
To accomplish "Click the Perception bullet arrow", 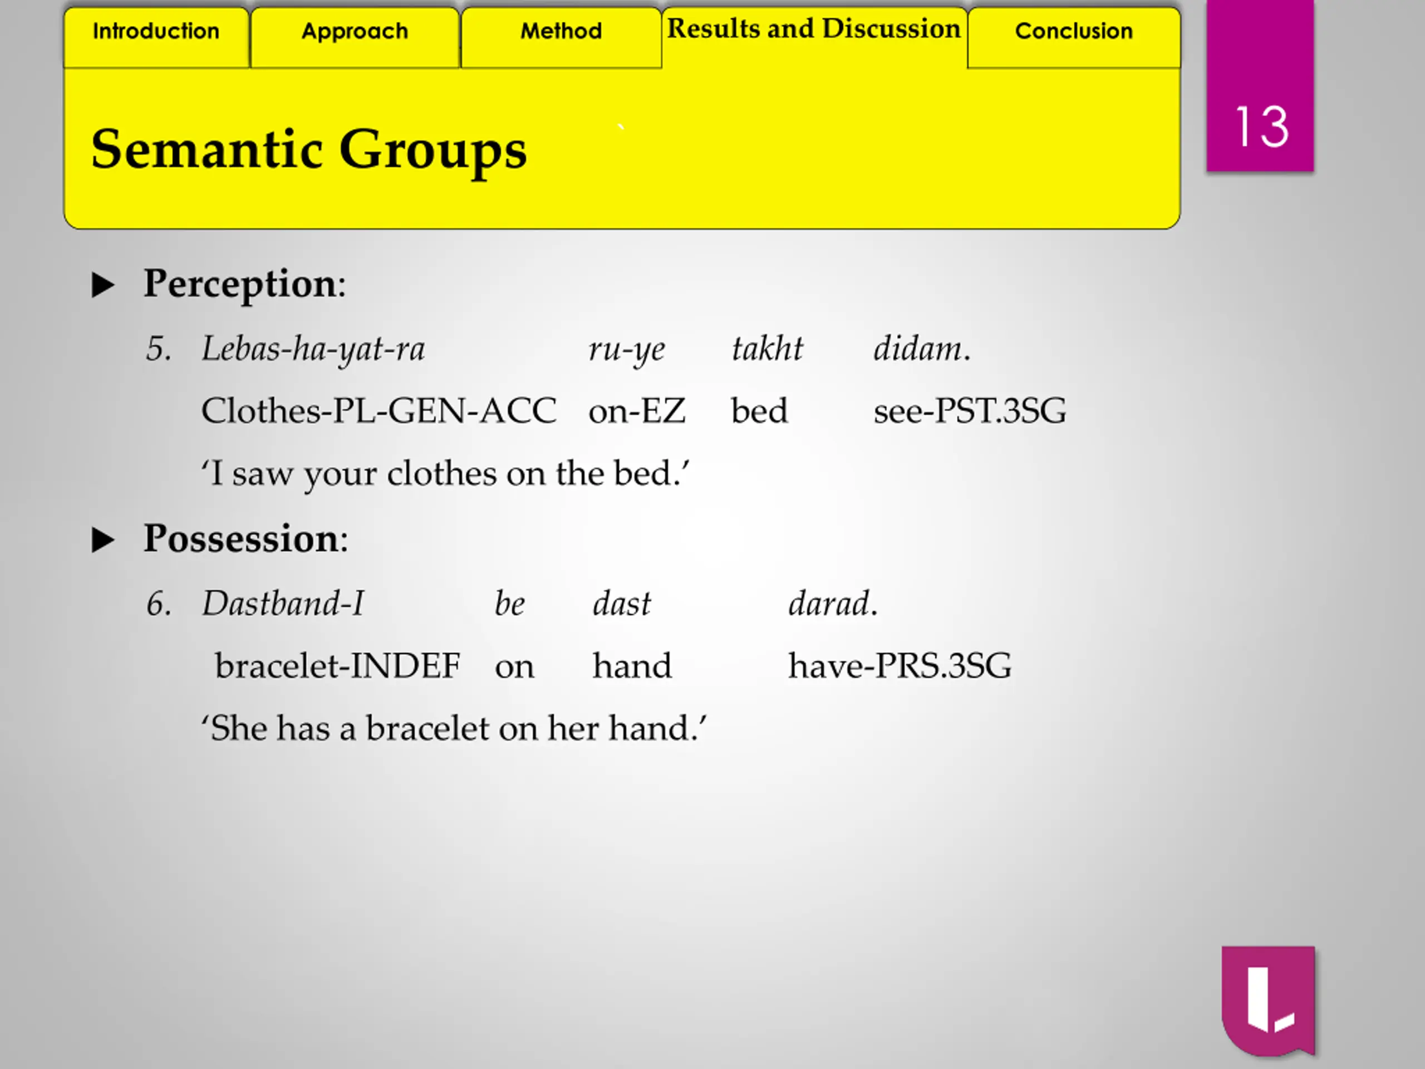I will [x=103, y=285].
